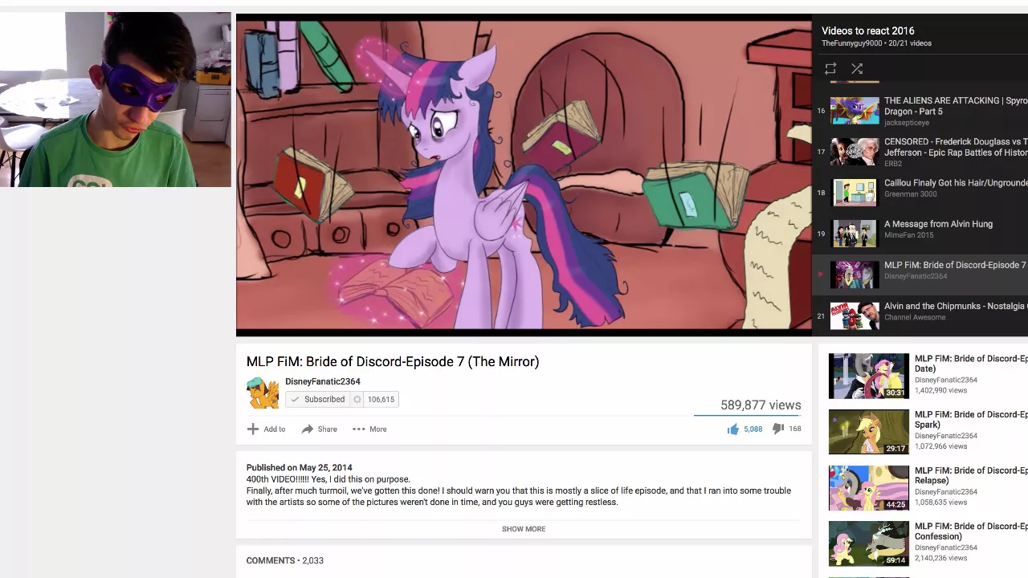This screenshot has width=1028, height=578.
Task: Toggle the playlist shuffle icon
Action: (x=857, y=69)
